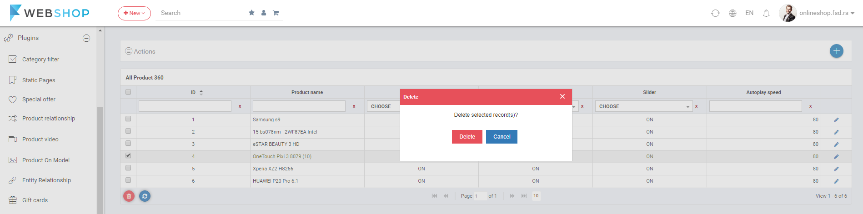Check the Samsung s9 row checkbox

[x=128, y=119]
